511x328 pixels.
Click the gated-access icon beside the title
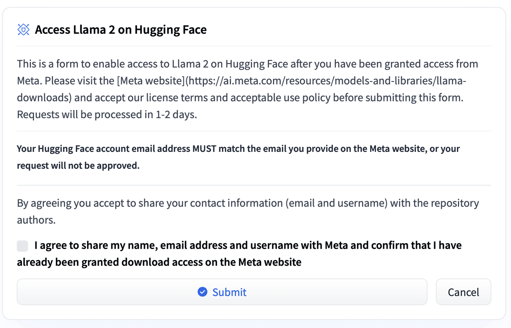23,29
